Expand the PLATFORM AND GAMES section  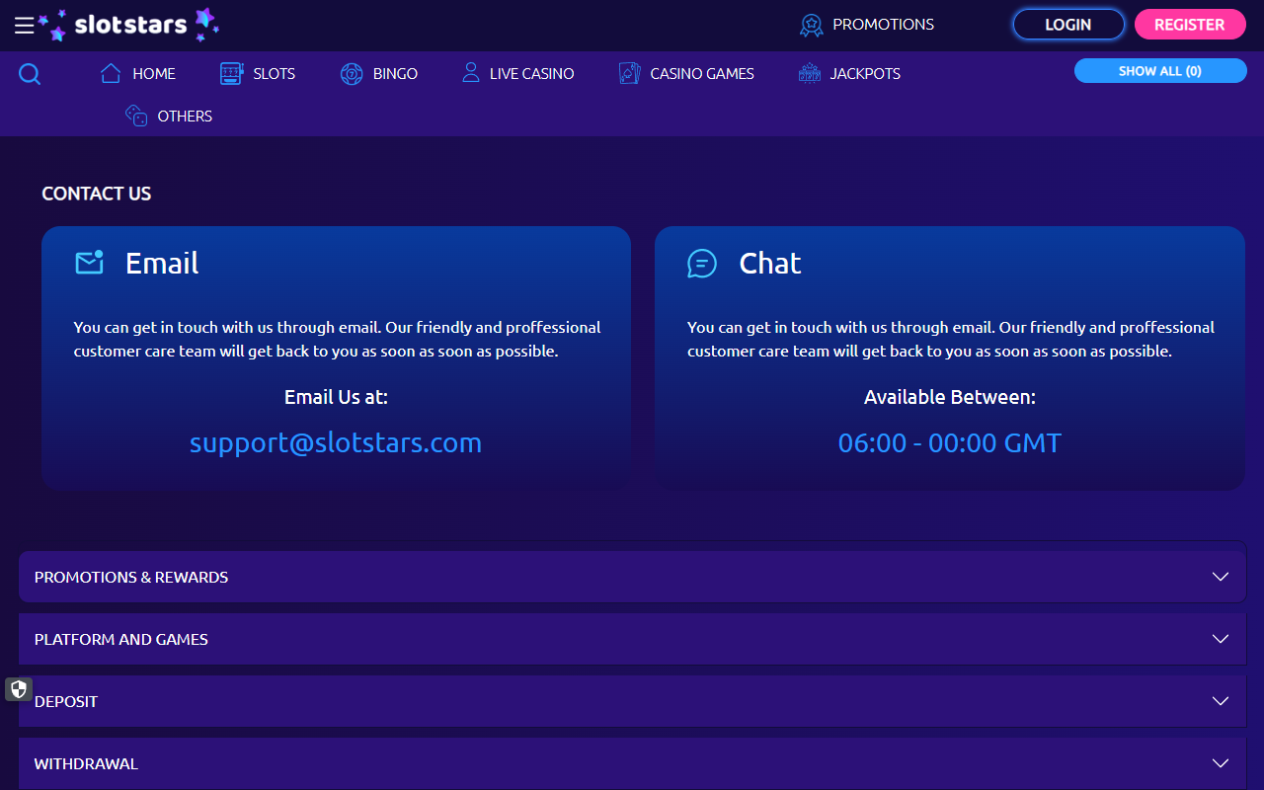(x=632, y=639)
